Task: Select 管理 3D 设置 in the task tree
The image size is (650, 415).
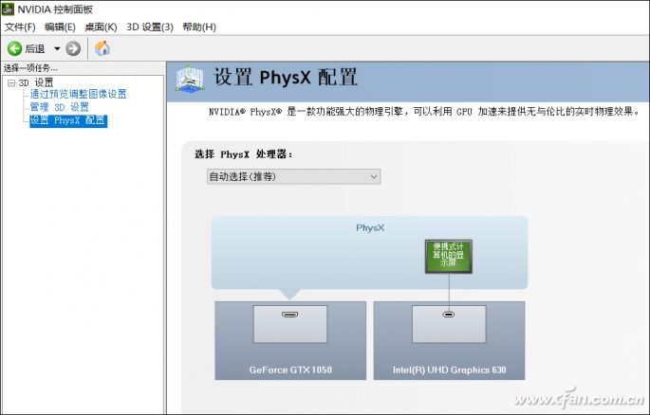Action: (59, 108)
